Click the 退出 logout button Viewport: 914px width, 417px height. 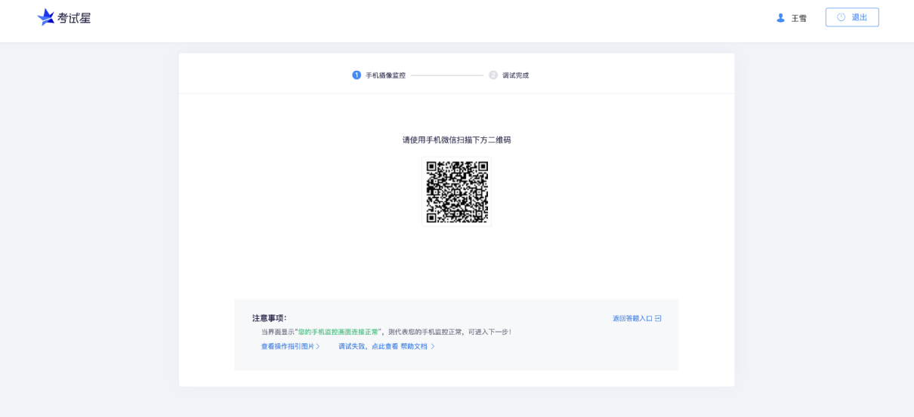click(852, 17)
